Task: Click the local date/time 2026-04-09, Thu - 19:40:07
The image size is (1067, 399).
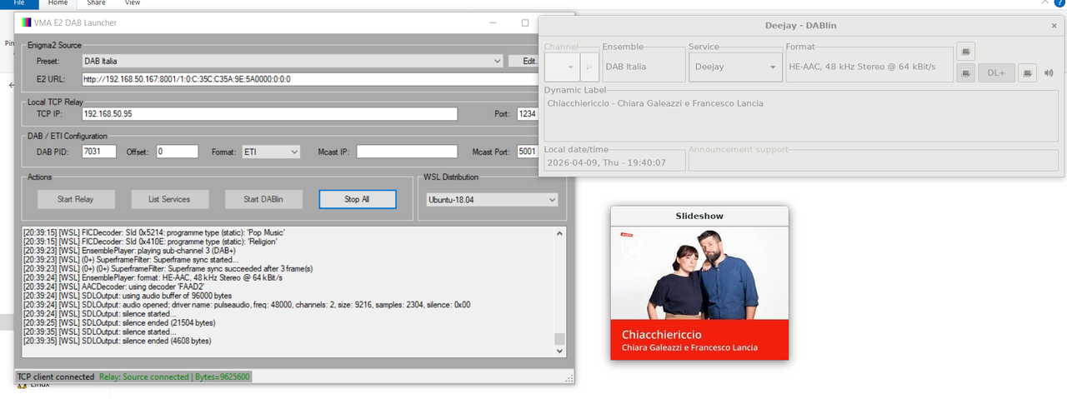Action: pos(606,162)
